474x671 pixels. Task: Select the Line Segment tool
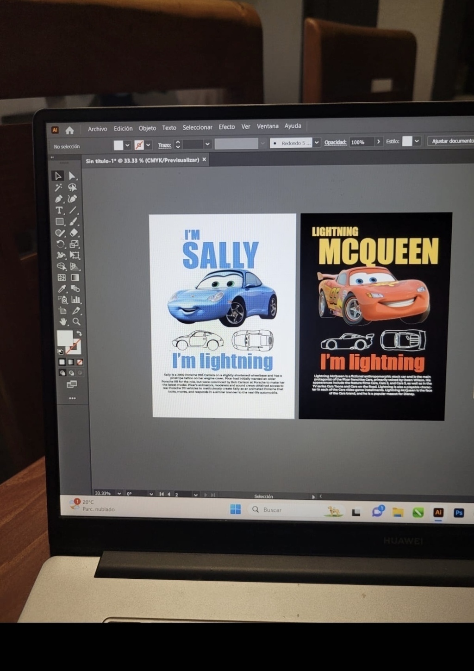click(73, 210)
